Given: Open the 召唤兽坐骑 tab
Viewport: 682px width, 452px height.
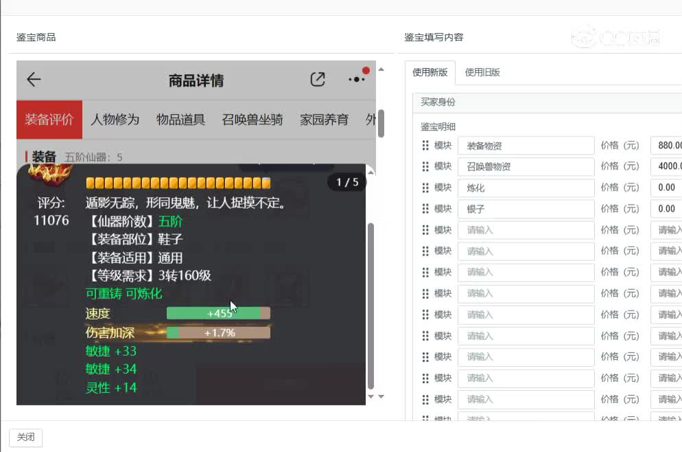Looking at the screenshot, I should pyautogui.click(x=253, y=119).
